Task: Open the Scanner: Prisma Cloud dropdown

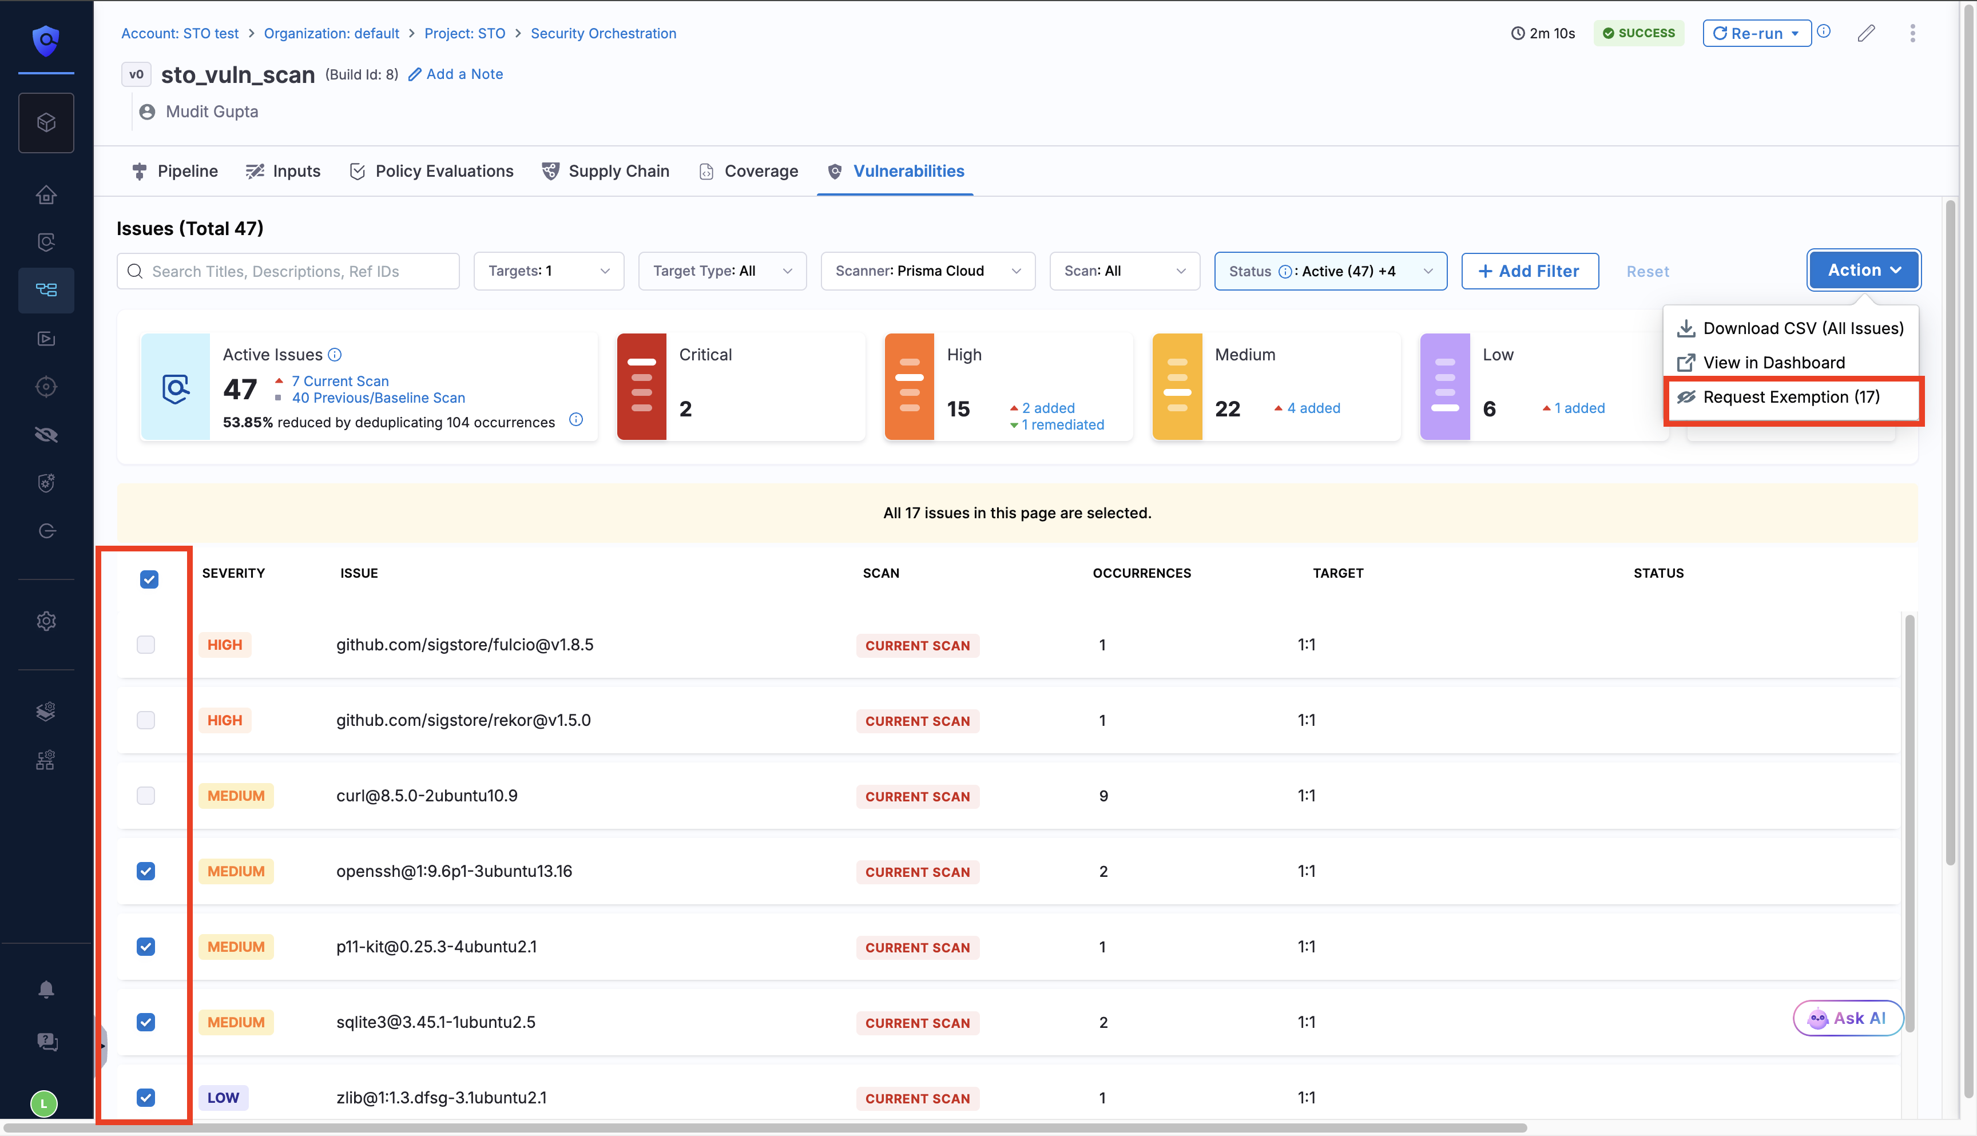Action: coord(928,271)
